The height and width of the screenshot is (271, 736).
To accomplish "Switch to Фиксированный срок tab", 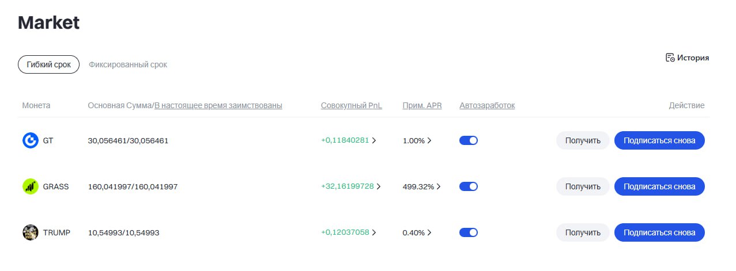I will tap(128, 64).
